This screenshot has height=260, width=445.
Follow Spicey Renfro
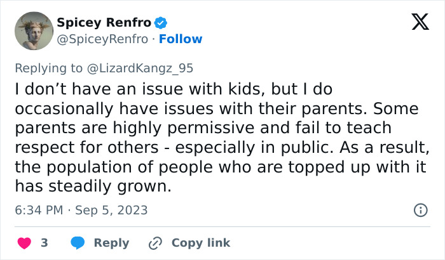pos(181,39)
